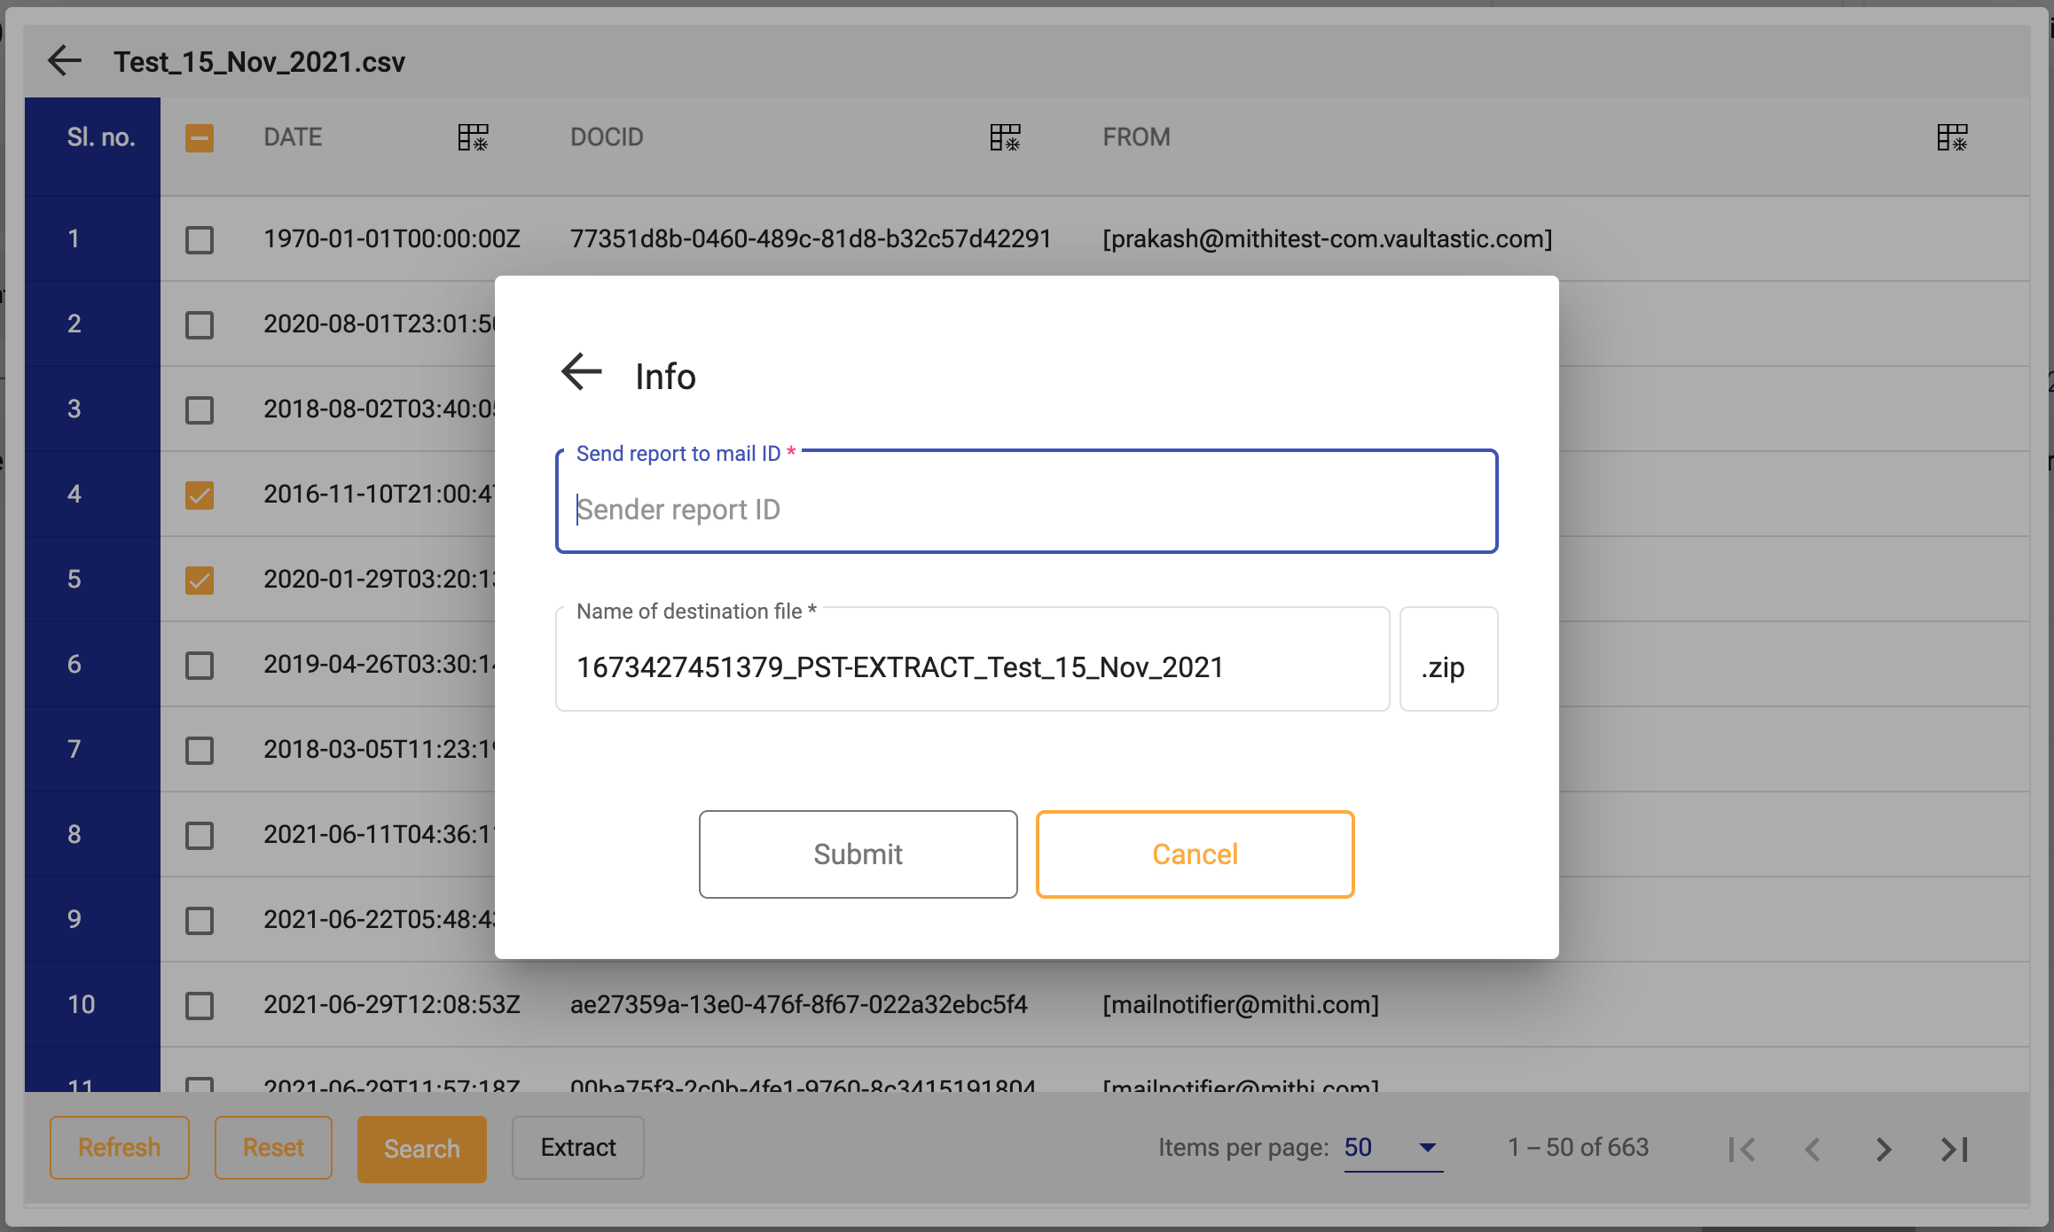This screenshot has height=1232, width=2054.
Task: Open the Items per page dropdown
Action: [1392, 1148]
